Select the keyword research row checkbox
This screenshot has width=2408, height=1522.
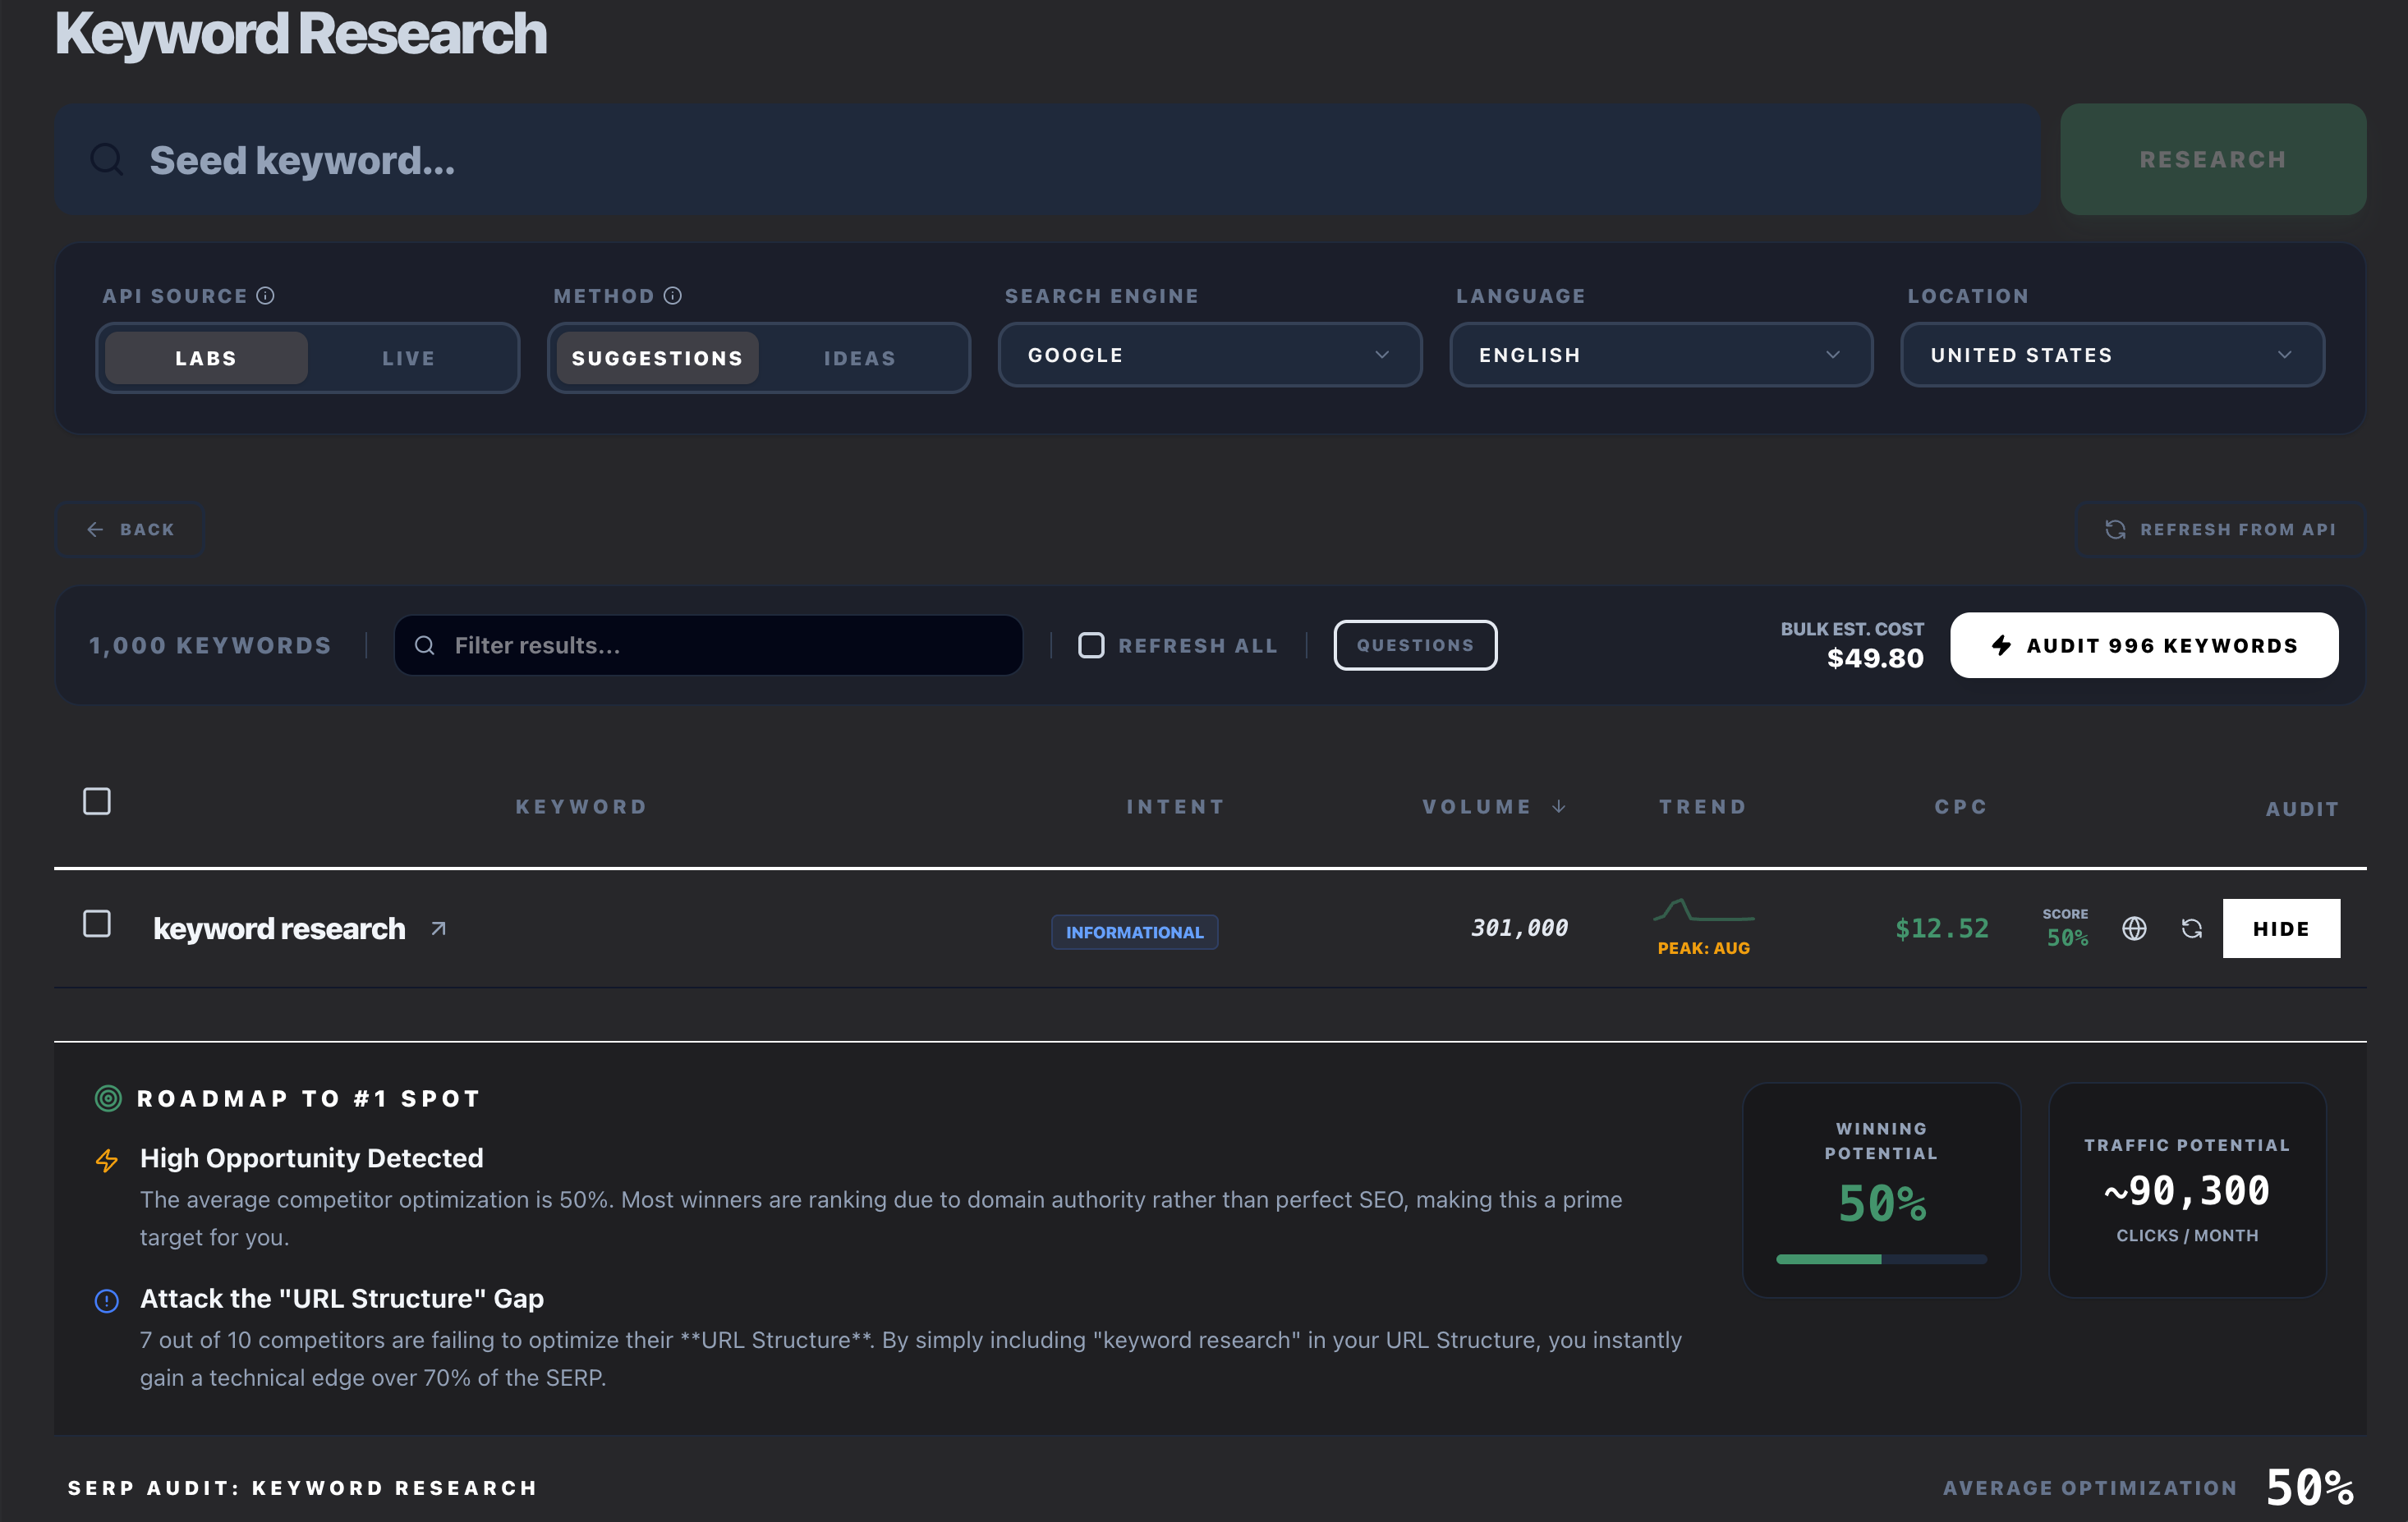click(x=97, y=924)
